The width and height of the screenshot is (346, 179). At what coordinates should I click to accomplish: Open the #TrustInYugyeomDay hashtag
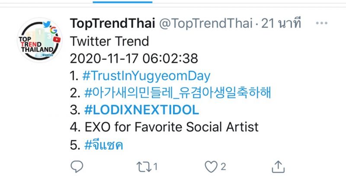point(146,76)
